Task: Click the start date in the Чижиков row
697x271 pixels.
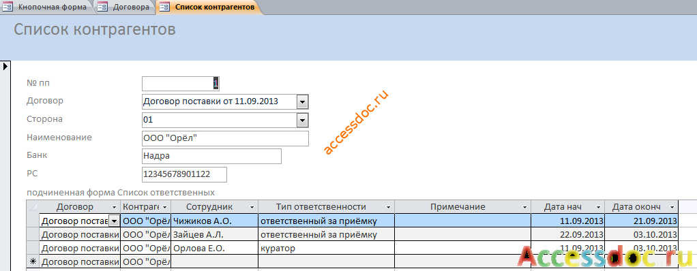Action: pos(568,221)
